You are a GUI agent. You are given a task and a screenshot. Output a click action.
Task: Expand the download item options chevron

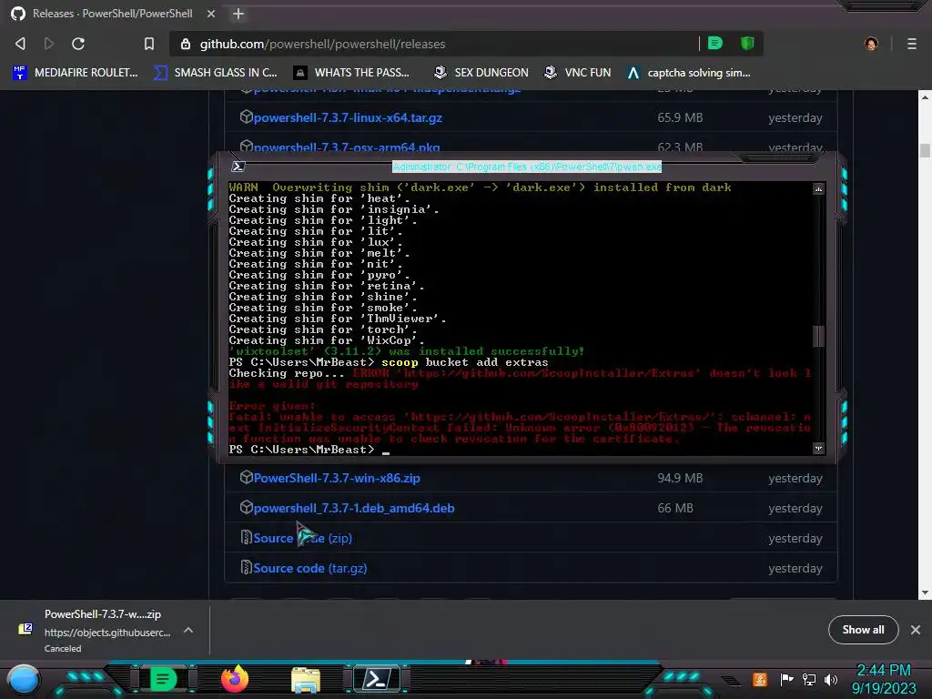(x=188, y=630)
